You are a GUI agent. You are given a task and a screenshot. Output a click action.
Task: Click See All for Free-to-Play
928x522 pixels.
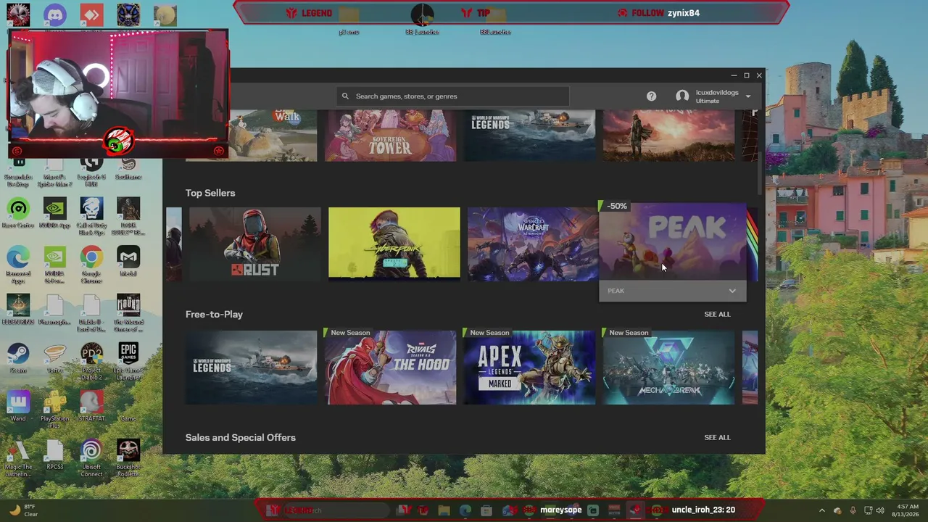(717, 314)
